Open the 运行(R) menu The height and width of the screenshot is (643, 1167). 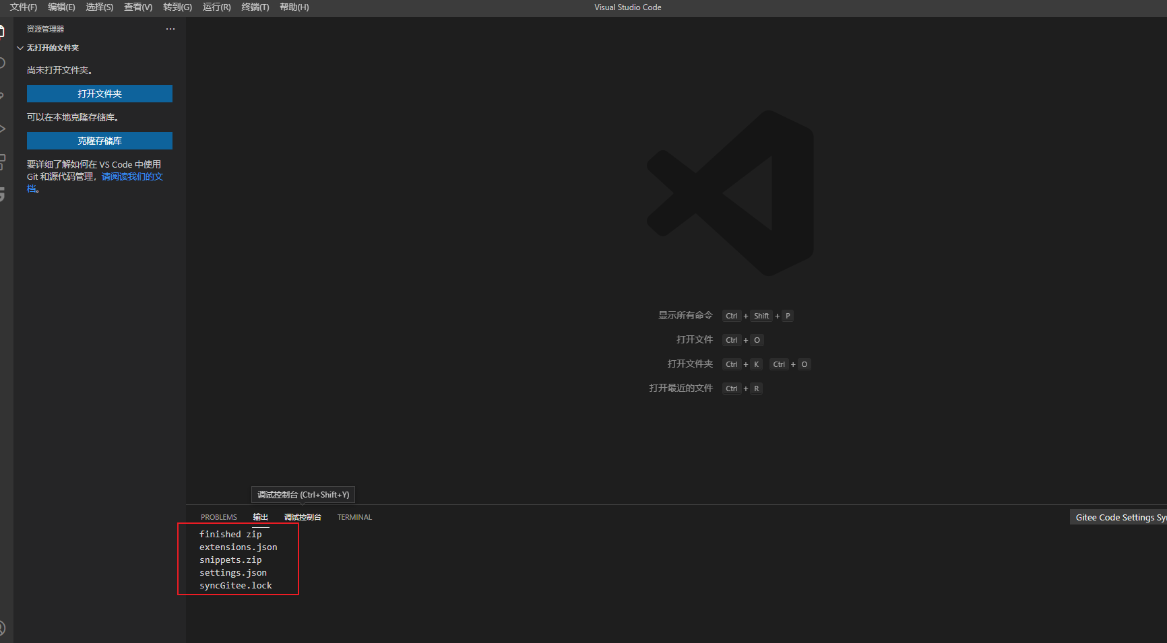tap(216, 7)
